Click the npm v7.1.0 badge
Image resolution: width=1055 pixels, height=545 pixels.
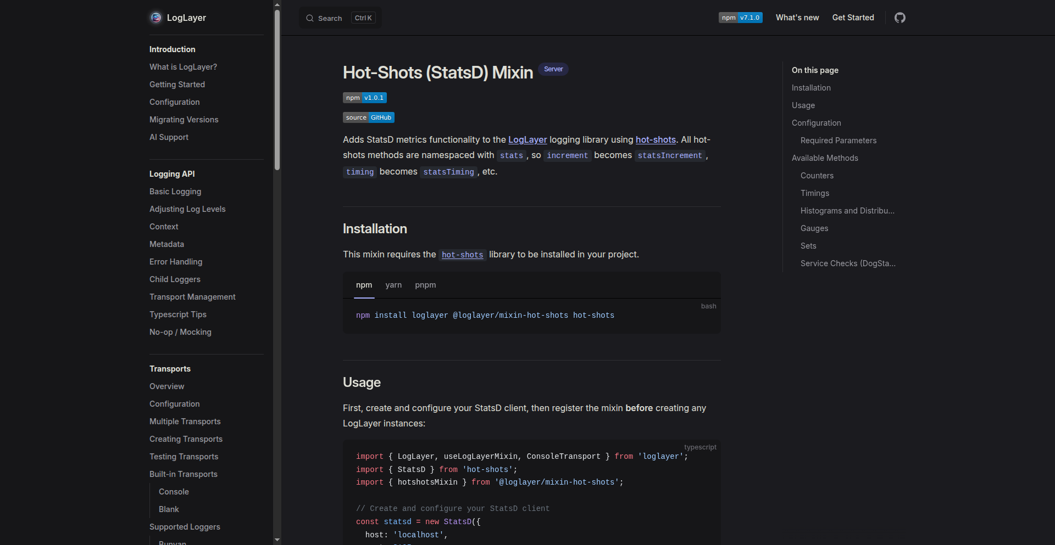click(740, 18)
